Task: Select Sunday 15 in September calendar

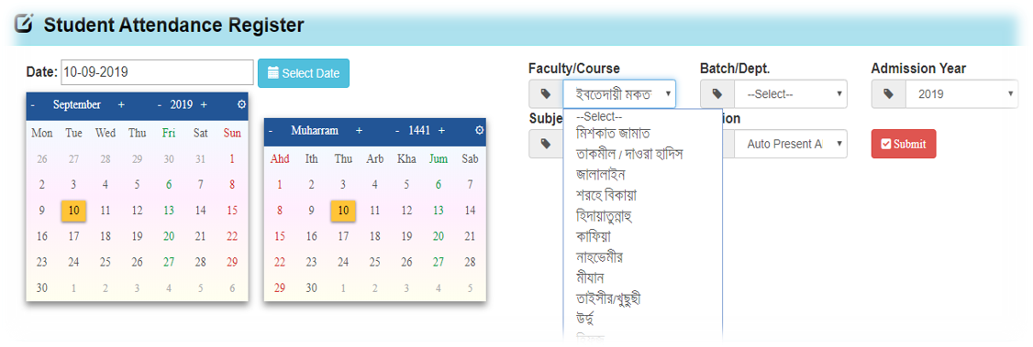Action: pyautogui.click(x=232, y=211)
